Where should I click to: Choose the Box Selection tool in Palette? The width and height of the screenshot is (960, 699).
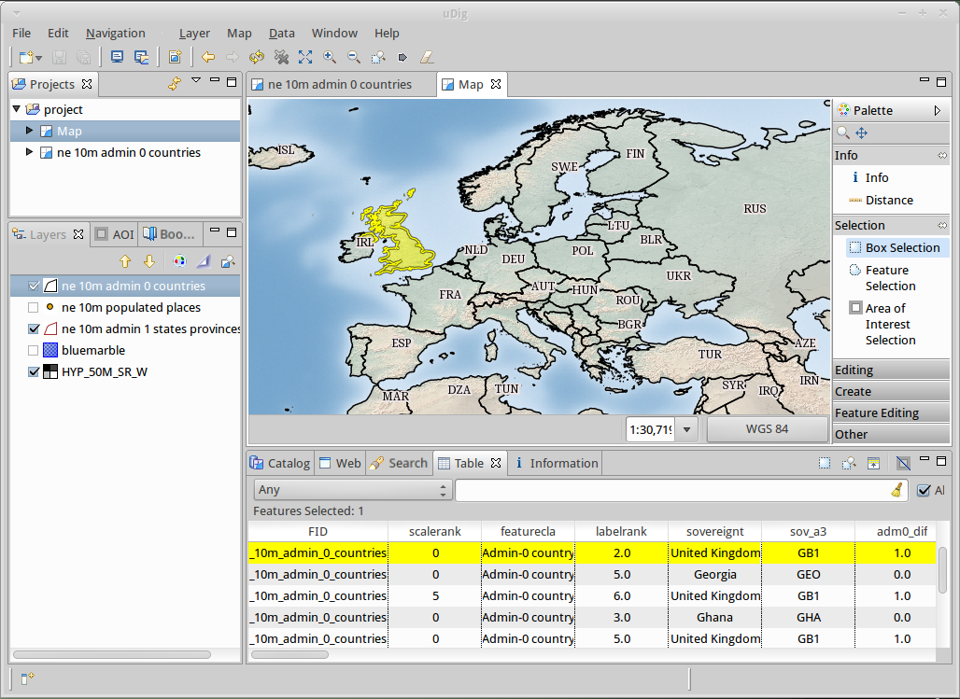coord(901,247)
